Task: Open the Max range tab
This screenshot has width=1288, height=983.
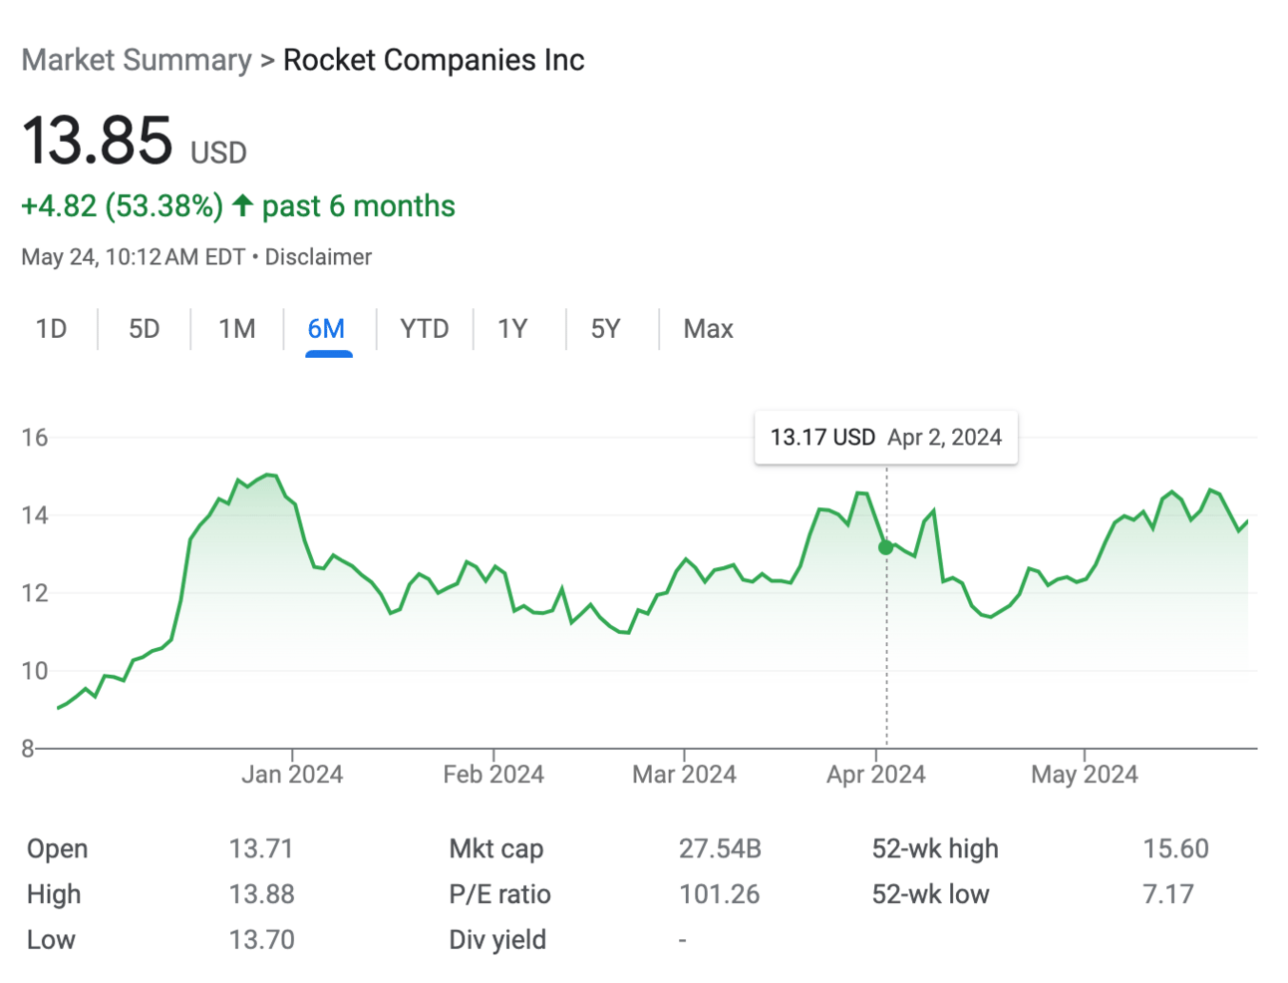Action: pos(709,329)
